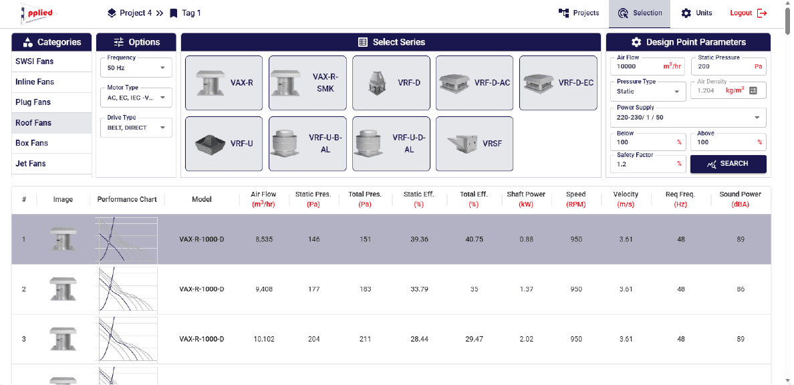
Task: Switch to the Projects tab
Action: (579, 13)
